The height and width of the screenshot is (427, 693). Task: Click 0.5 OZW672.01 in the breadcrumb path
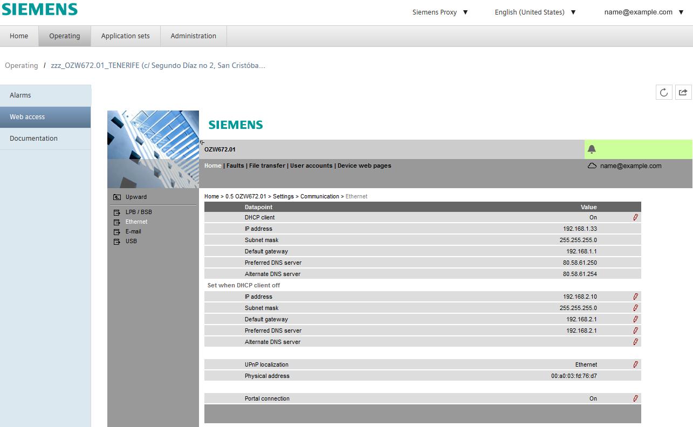pyautogui.click(x=246, y=196)
